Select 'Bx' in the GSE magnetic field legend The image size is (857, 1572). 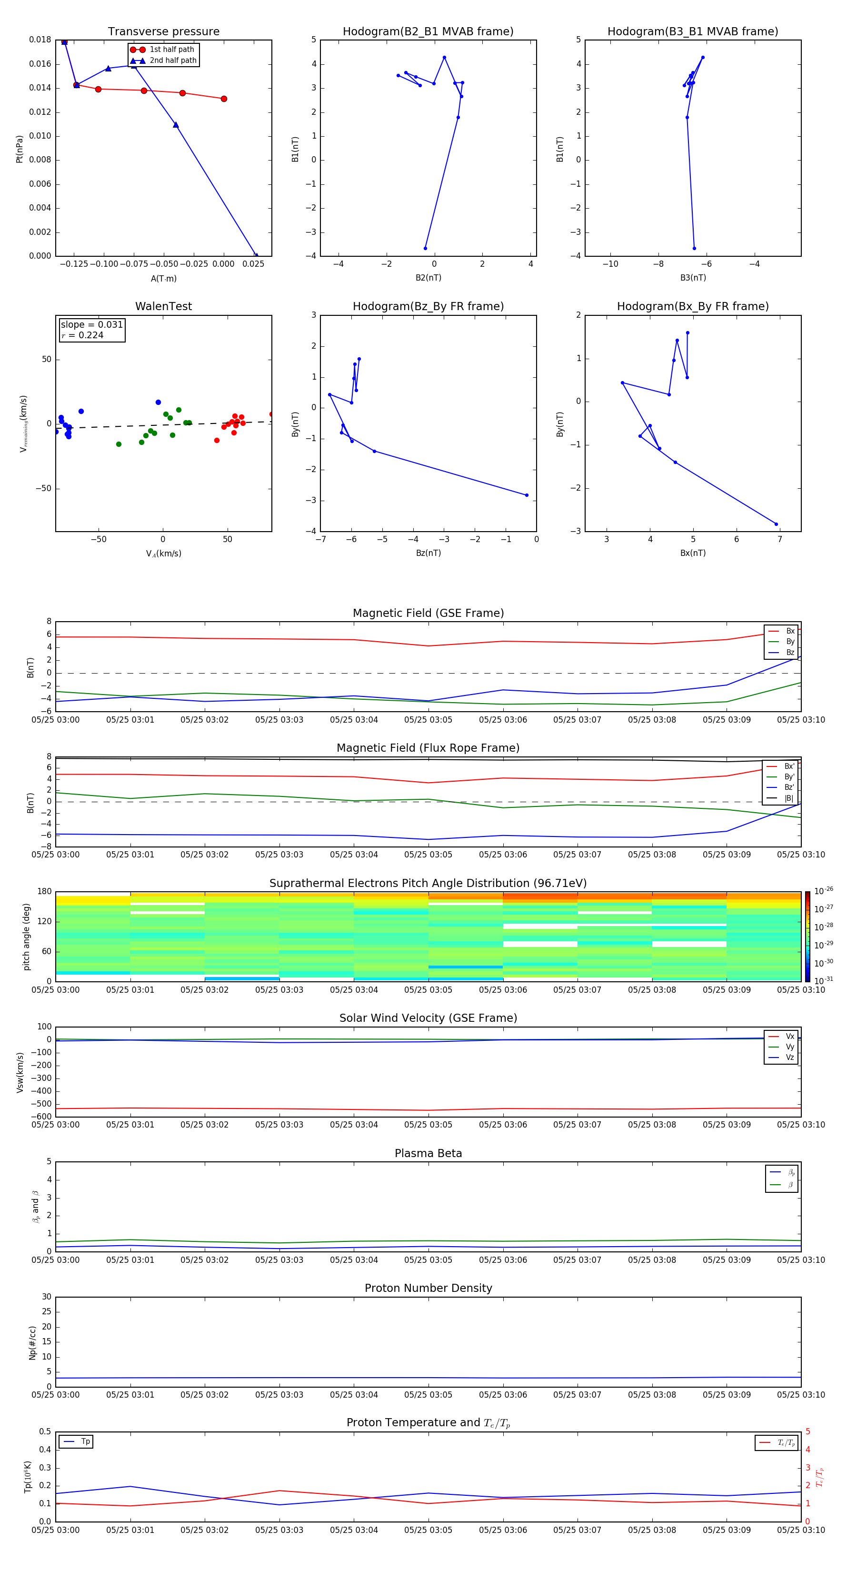pos(781,631)
